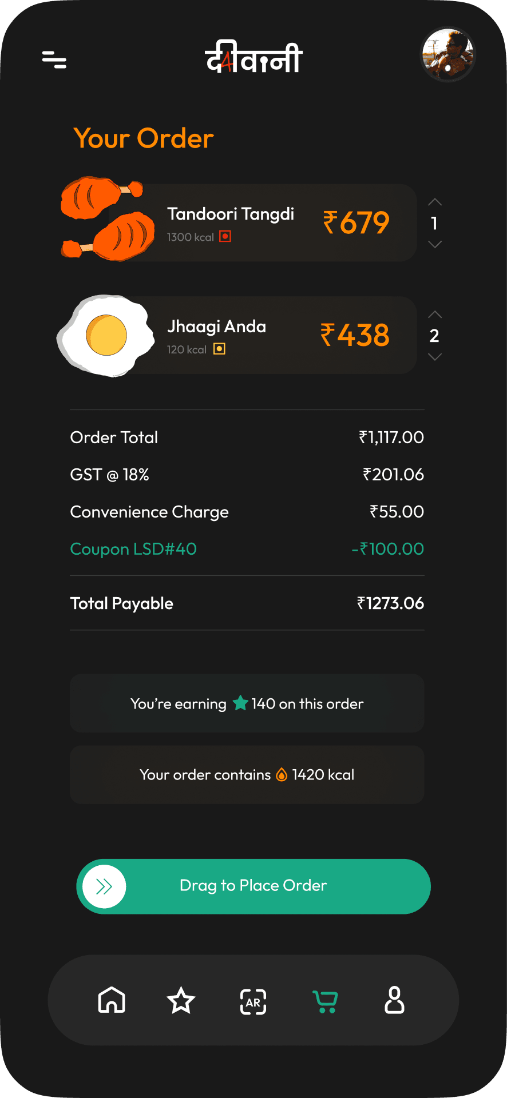The height and width of the screenshot is (1098, 507).
Task: Select the Coupon LSD#40 line
Action: tap(133, 549)
